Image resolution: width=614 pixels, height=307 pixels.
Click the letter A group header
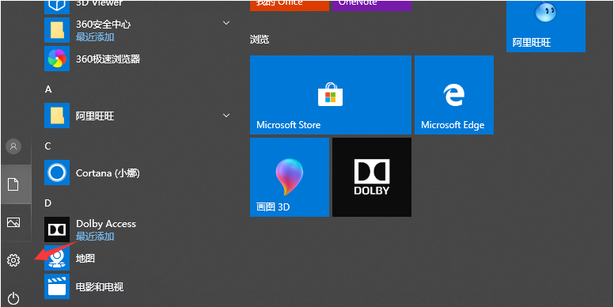coord(48,89)
